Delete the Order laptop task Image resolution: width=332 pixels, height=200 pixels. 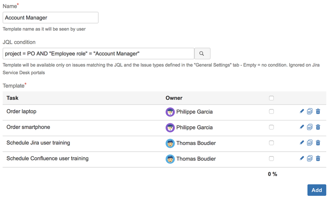coord(318,111)
